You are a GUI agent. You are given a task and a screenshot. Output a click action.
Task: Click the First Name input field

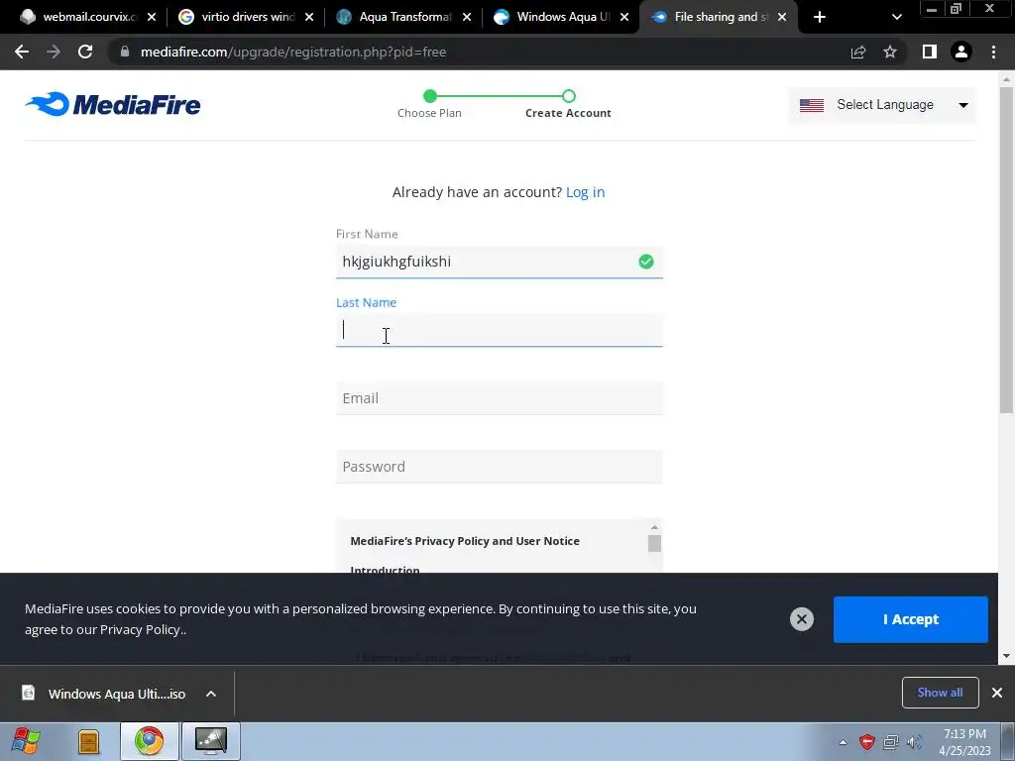pos(500,262)
